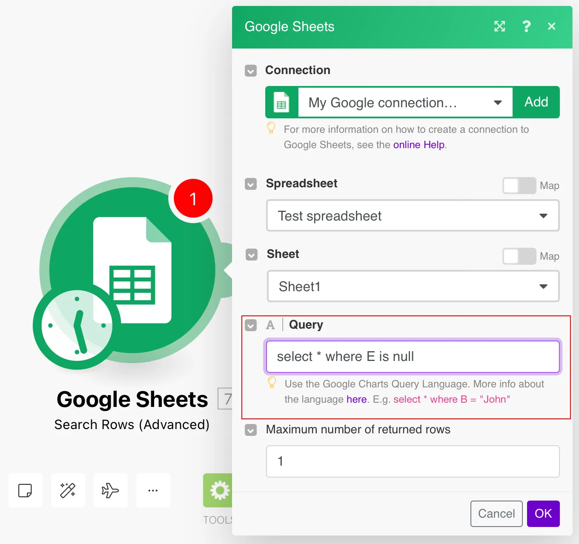Image resolution: width=579 pixels, height=544 pixels.
Task: Click the Google Sheets module title text
Action: click(x=132, y=399)
